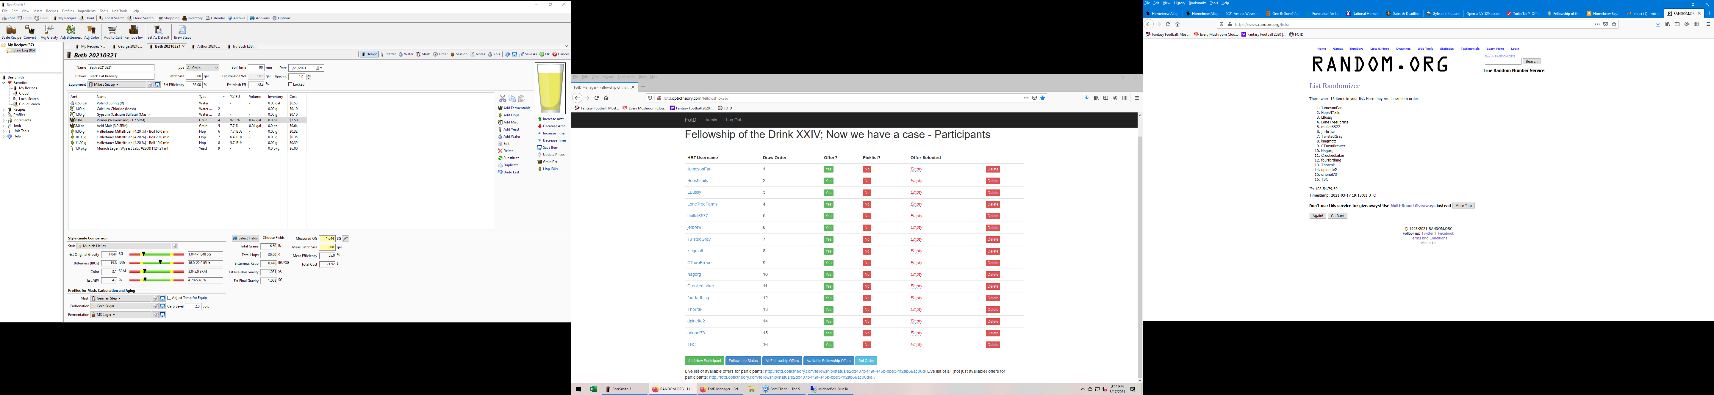Switch to the Ivy Bush ESB... tab
Image resolution: width=1714 pixels, height=395 pixels.
pos(243,46)
